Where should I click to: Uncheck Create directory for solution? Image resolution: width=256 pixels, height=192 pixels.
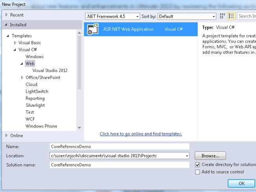click(198, 165)
